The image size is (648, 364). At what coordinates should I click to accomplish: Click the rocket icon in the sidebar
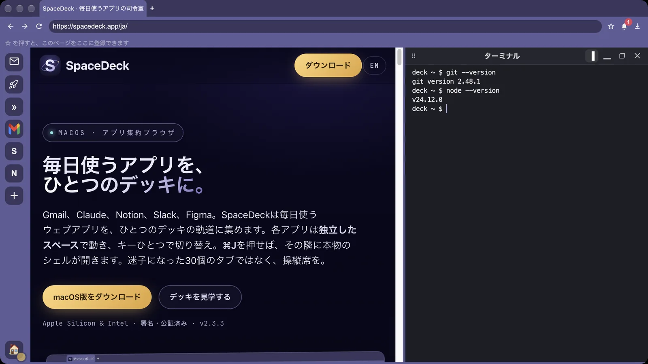[x=14, y=85]
